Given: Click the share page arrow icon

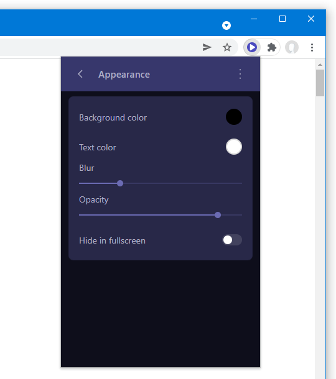Looking at the screenshot, I should [x=207, y=47].
